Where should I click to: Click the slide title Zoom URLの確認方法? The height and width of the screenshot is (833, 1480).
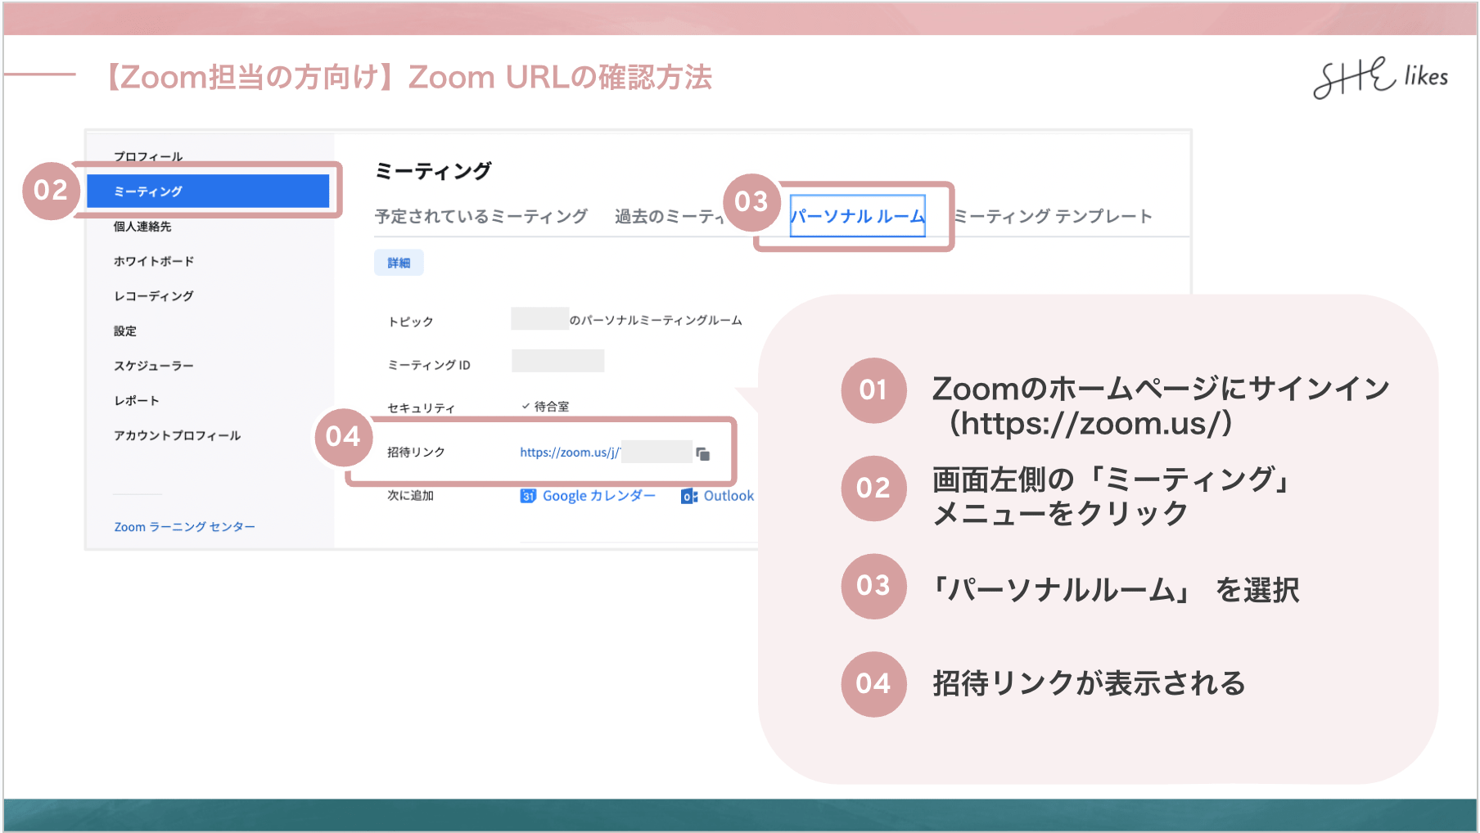[x=560, y=78]
